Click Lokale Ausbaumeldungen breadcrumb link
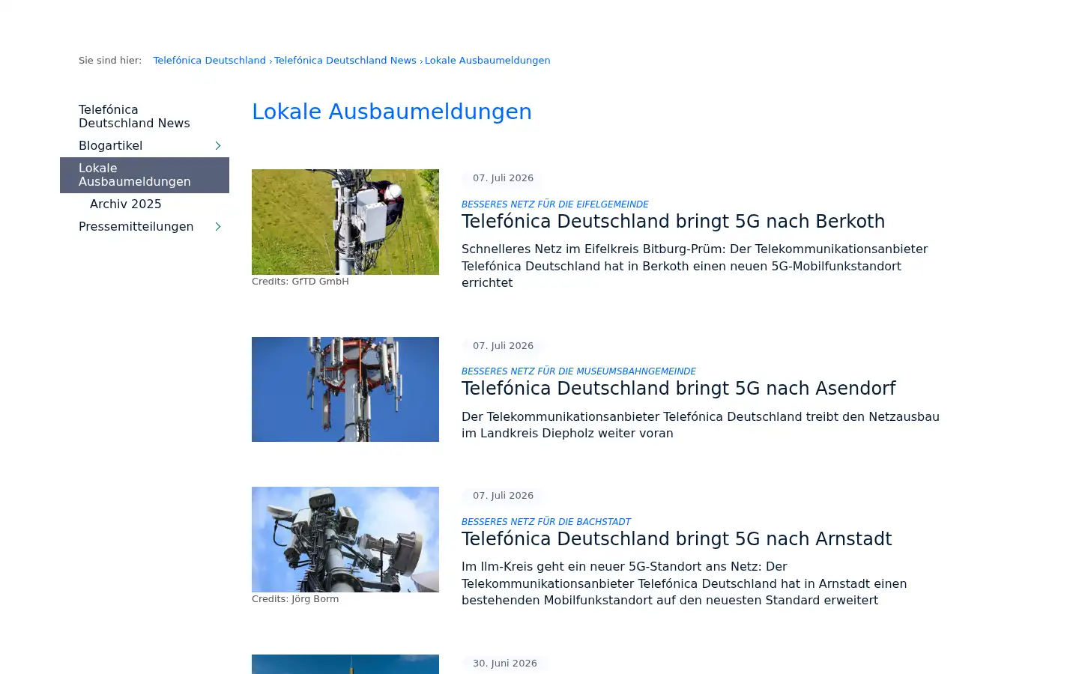The image size is (1079, 674). tap(487, 61)
